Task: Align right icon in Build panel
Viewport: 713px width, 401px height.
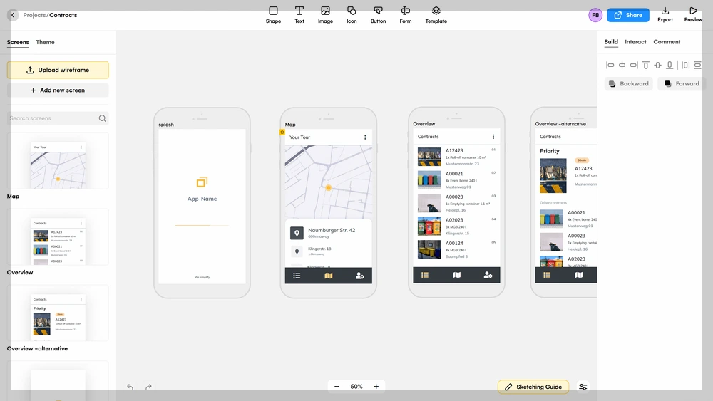Action: [634, 65]
